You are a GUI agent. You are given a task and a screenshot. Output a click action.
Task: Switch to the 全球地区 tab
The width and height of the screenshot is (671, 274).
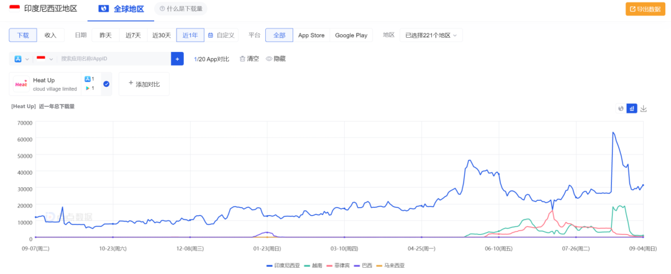121,9
